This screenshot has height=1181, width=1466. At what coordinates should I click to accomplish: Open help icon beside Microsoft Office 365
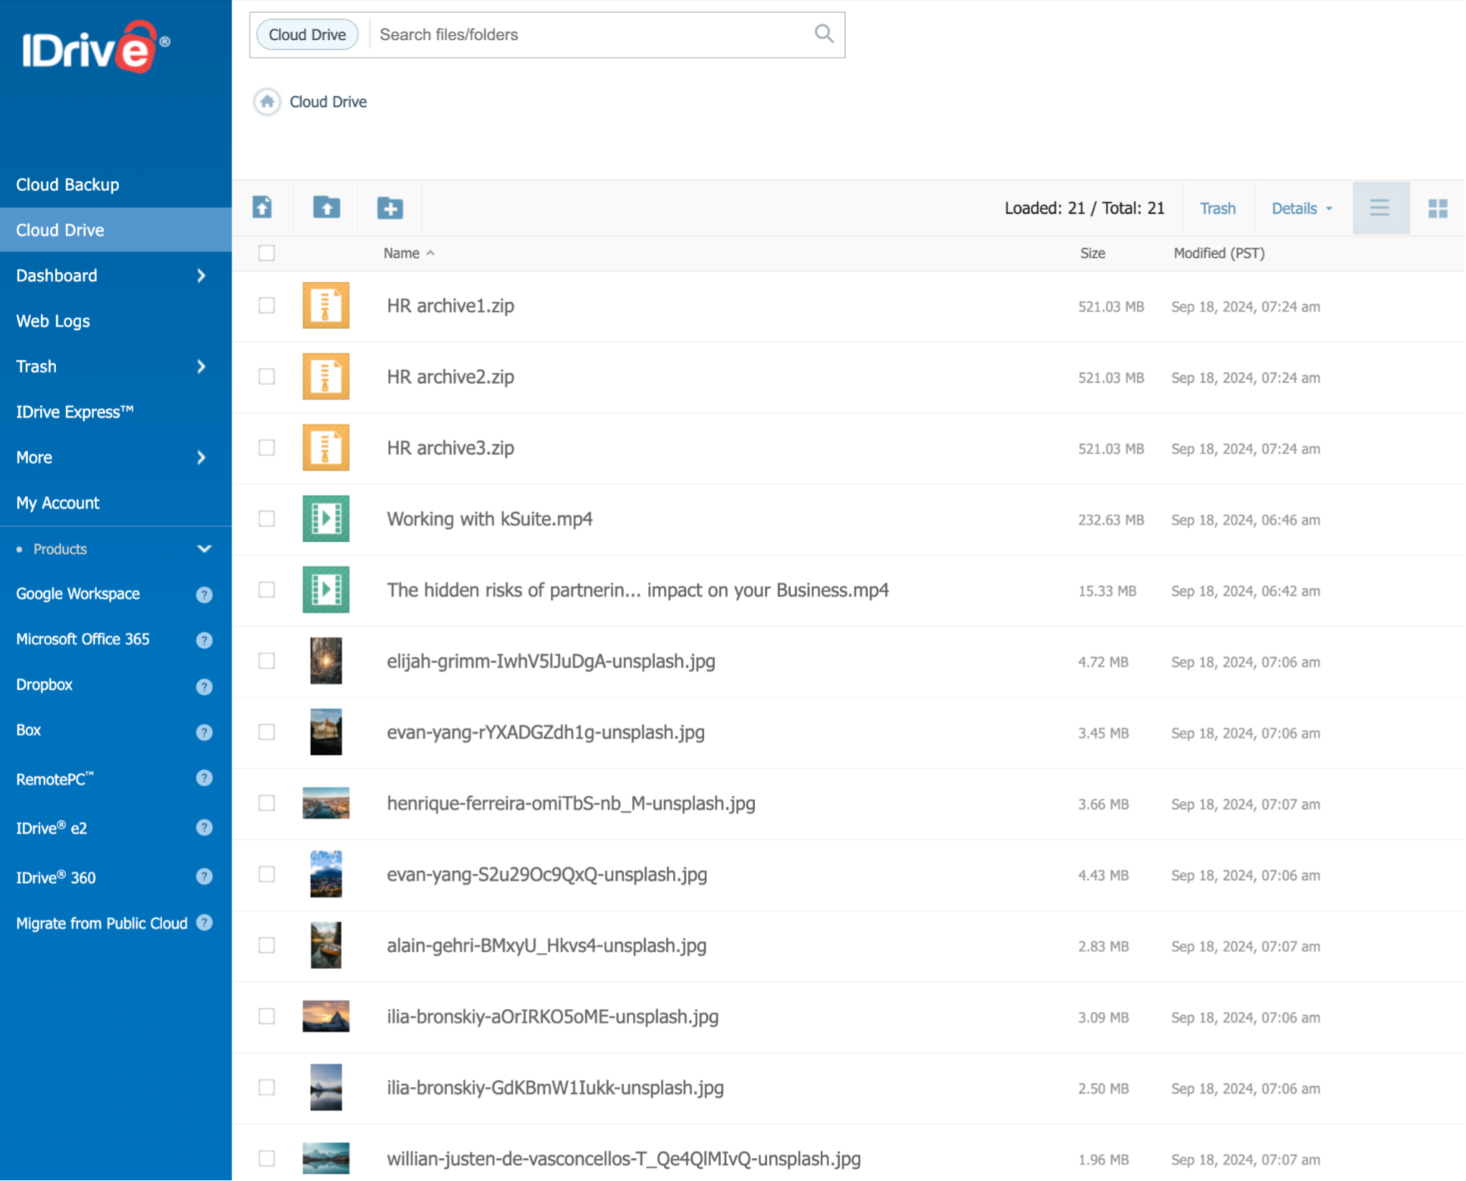[x=204, y=640]
